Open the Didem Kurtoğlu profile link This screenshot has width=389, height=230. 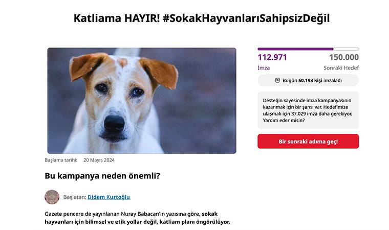click(109, 197)
